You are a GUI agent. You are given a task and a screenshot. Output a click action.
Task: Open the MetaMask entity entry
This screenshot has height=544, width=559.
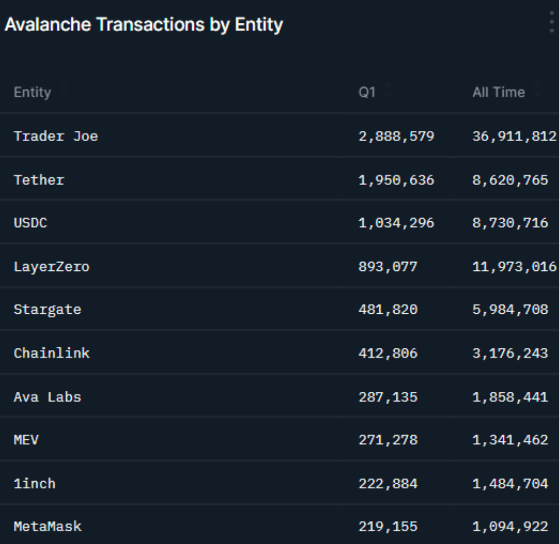click(47, 526)
